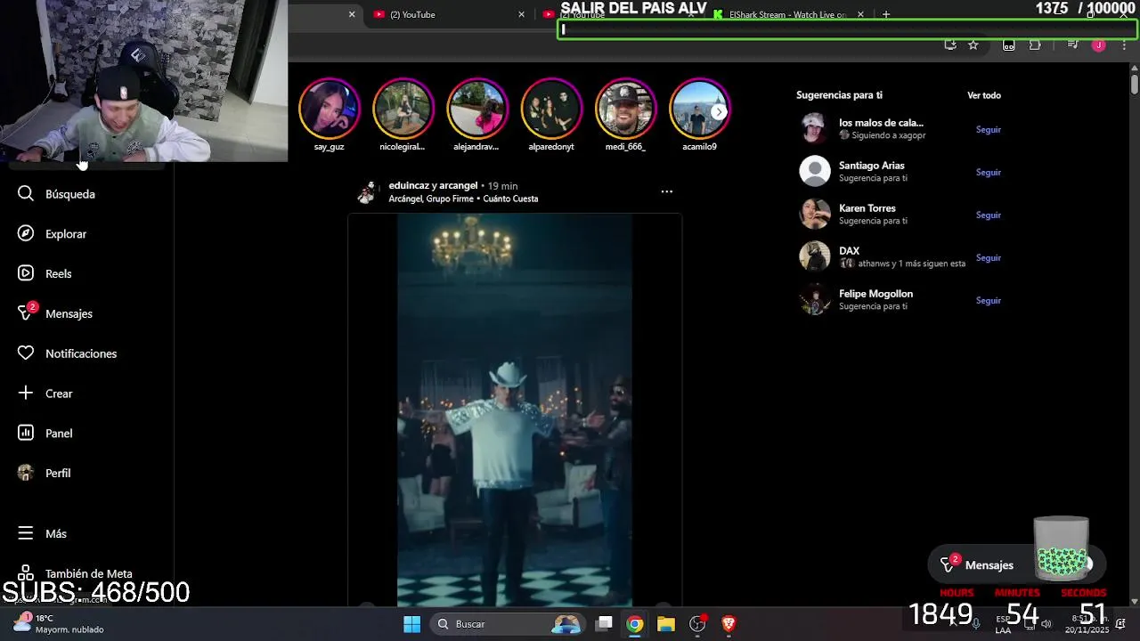View nicolegiral story

coord(403,109)
